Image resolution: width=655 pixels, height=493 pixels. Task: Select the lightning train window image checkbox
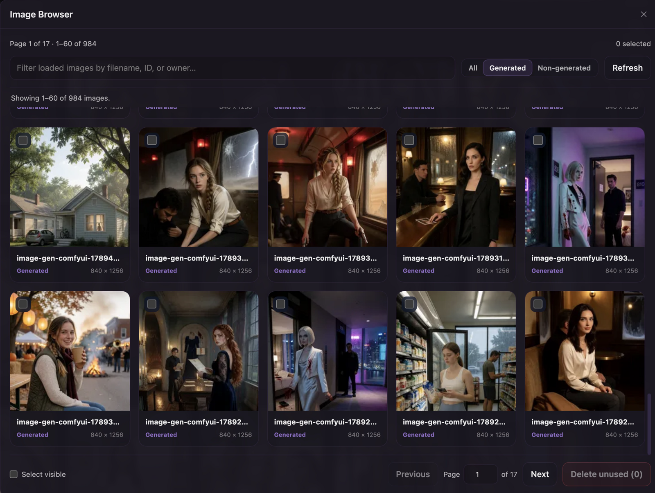(x=152, y=140)
